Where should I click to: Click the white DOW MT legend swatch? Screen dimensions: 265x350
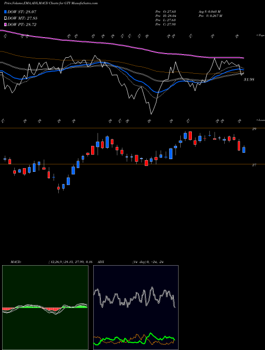[x=5, y=19]
